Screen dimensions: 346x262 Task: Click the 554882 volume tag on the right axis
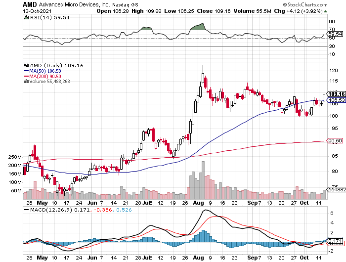click(x=337, y=189)
